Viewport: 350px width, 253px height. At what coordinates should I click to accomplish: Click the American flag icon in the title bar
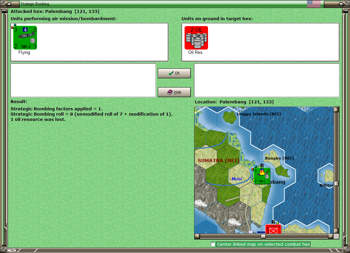point(313,4)
